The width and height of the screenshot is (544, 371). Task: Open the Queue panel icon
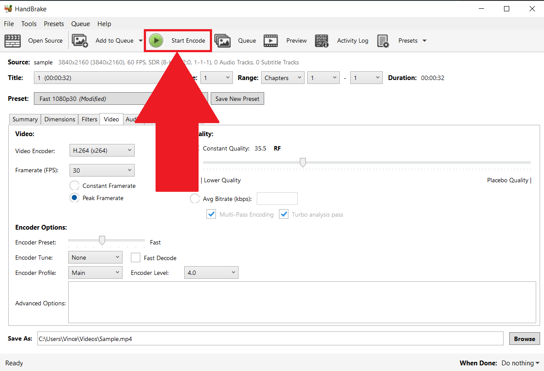(223, 40)
